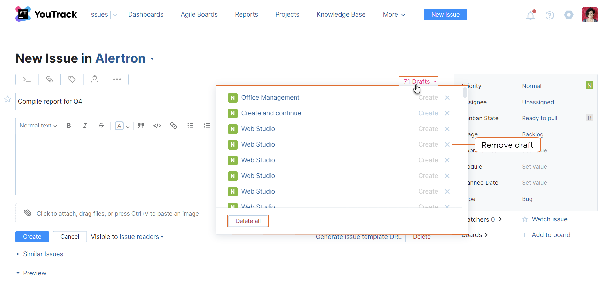The width and height of the screenshot is (613, 292).
Task: Open Normal text style dropdown
Action: pyautogui.click(x=38, y=126)
